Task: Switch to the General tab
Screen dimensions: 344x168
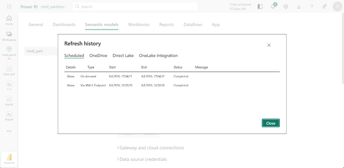Action: pyautogui.click(x=36, y=25)
